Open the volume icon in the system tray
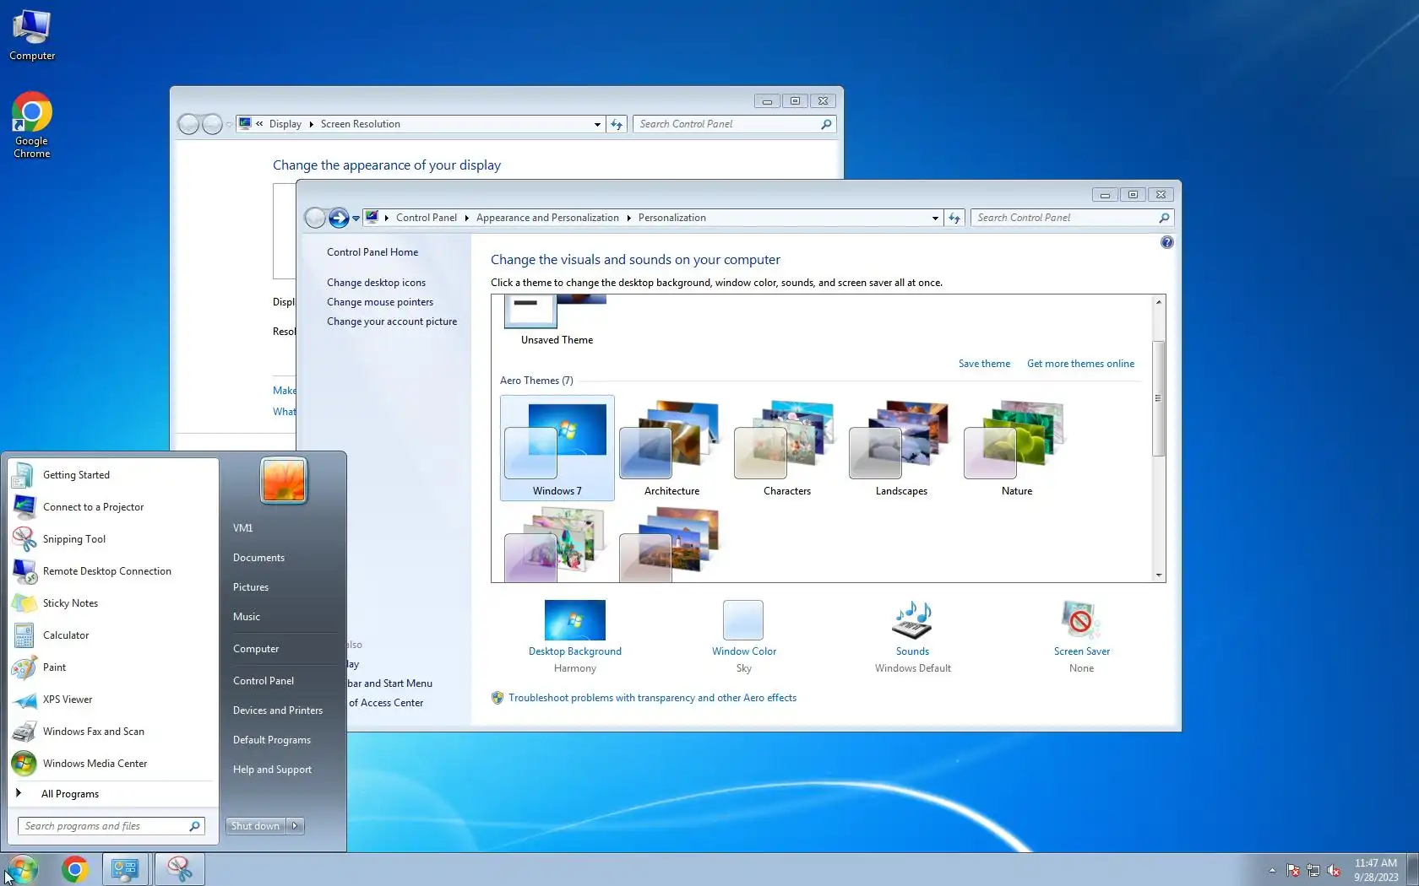This screenshot has width=1419, height=886. pos(1335,870)
